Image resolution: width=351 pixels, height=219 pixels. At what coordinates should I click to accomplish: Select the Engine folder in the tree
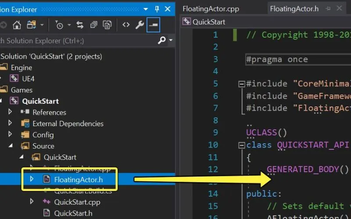[21, 67]
